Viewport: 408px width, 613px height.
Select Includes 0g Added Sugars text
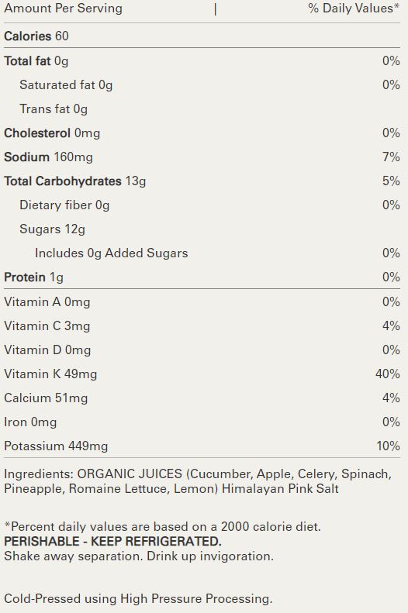(x=112, y=253)
